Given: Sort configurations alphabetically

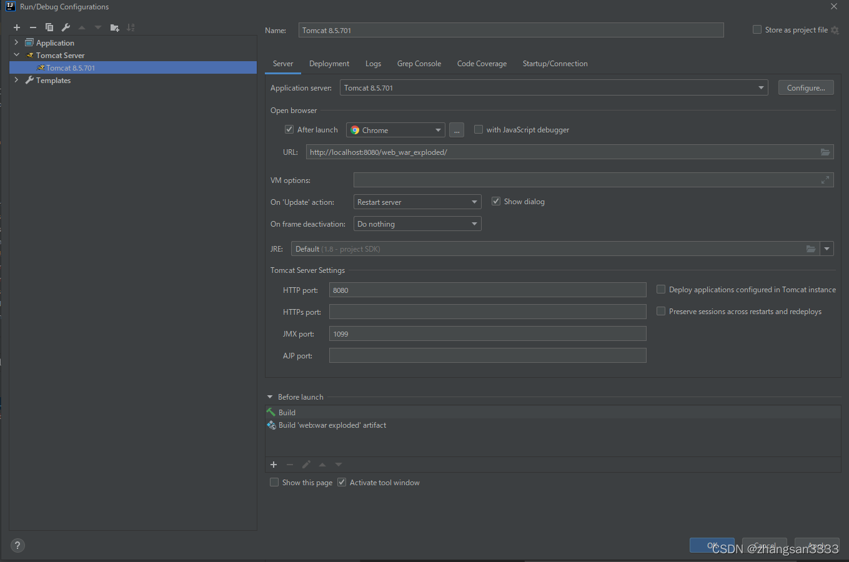Looking at the screenshot, I should click(131, 27).
